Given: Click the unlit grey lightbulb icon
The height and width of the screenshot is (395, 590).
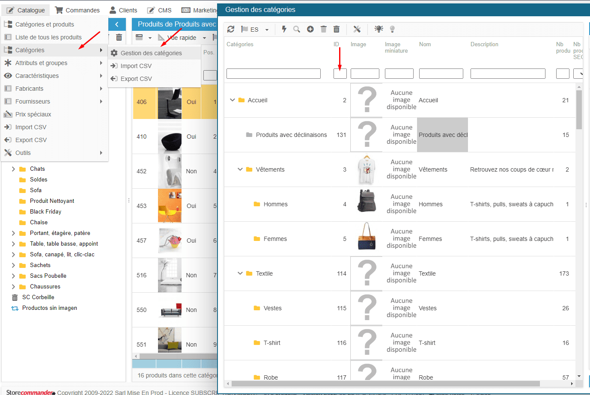Looking at the screenshot, I should click(392, 29).
